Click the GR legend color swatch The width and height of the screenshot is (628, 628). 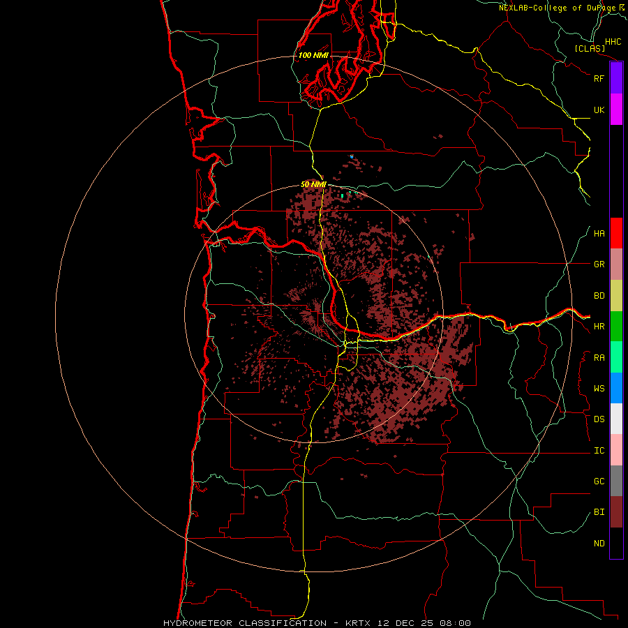click(x=616, y=264)
